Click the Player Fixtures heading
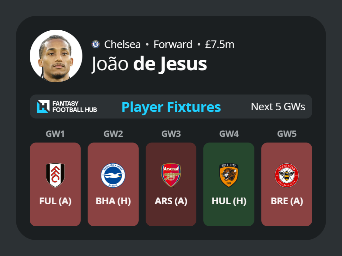The width and height of the screenshot is (342, 256). point(171,107)
